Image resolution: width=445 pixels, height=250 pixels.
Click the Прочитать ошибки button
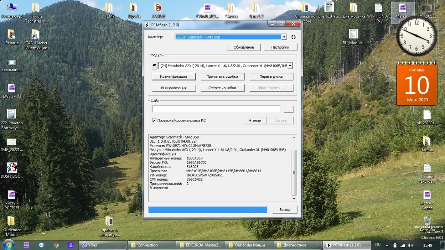[222, 76]
